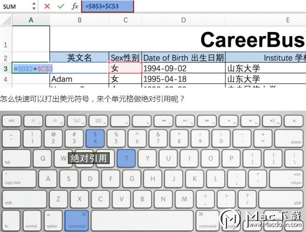
Task: Click cell C4 containing 女
Action: [125, 79]
